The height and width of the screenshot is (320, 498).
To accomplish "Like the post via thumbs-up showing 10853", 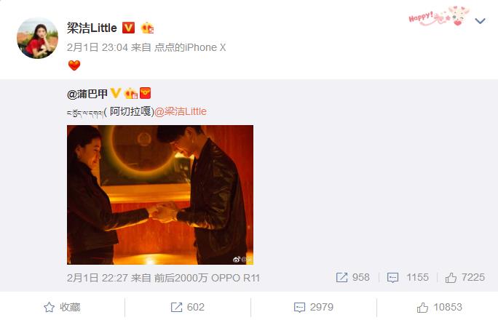I will click(x=422, y=307).
